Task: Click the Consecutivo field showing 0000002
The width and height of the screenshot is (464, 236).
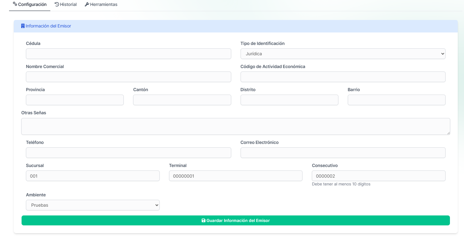Action: coord(378,176)
